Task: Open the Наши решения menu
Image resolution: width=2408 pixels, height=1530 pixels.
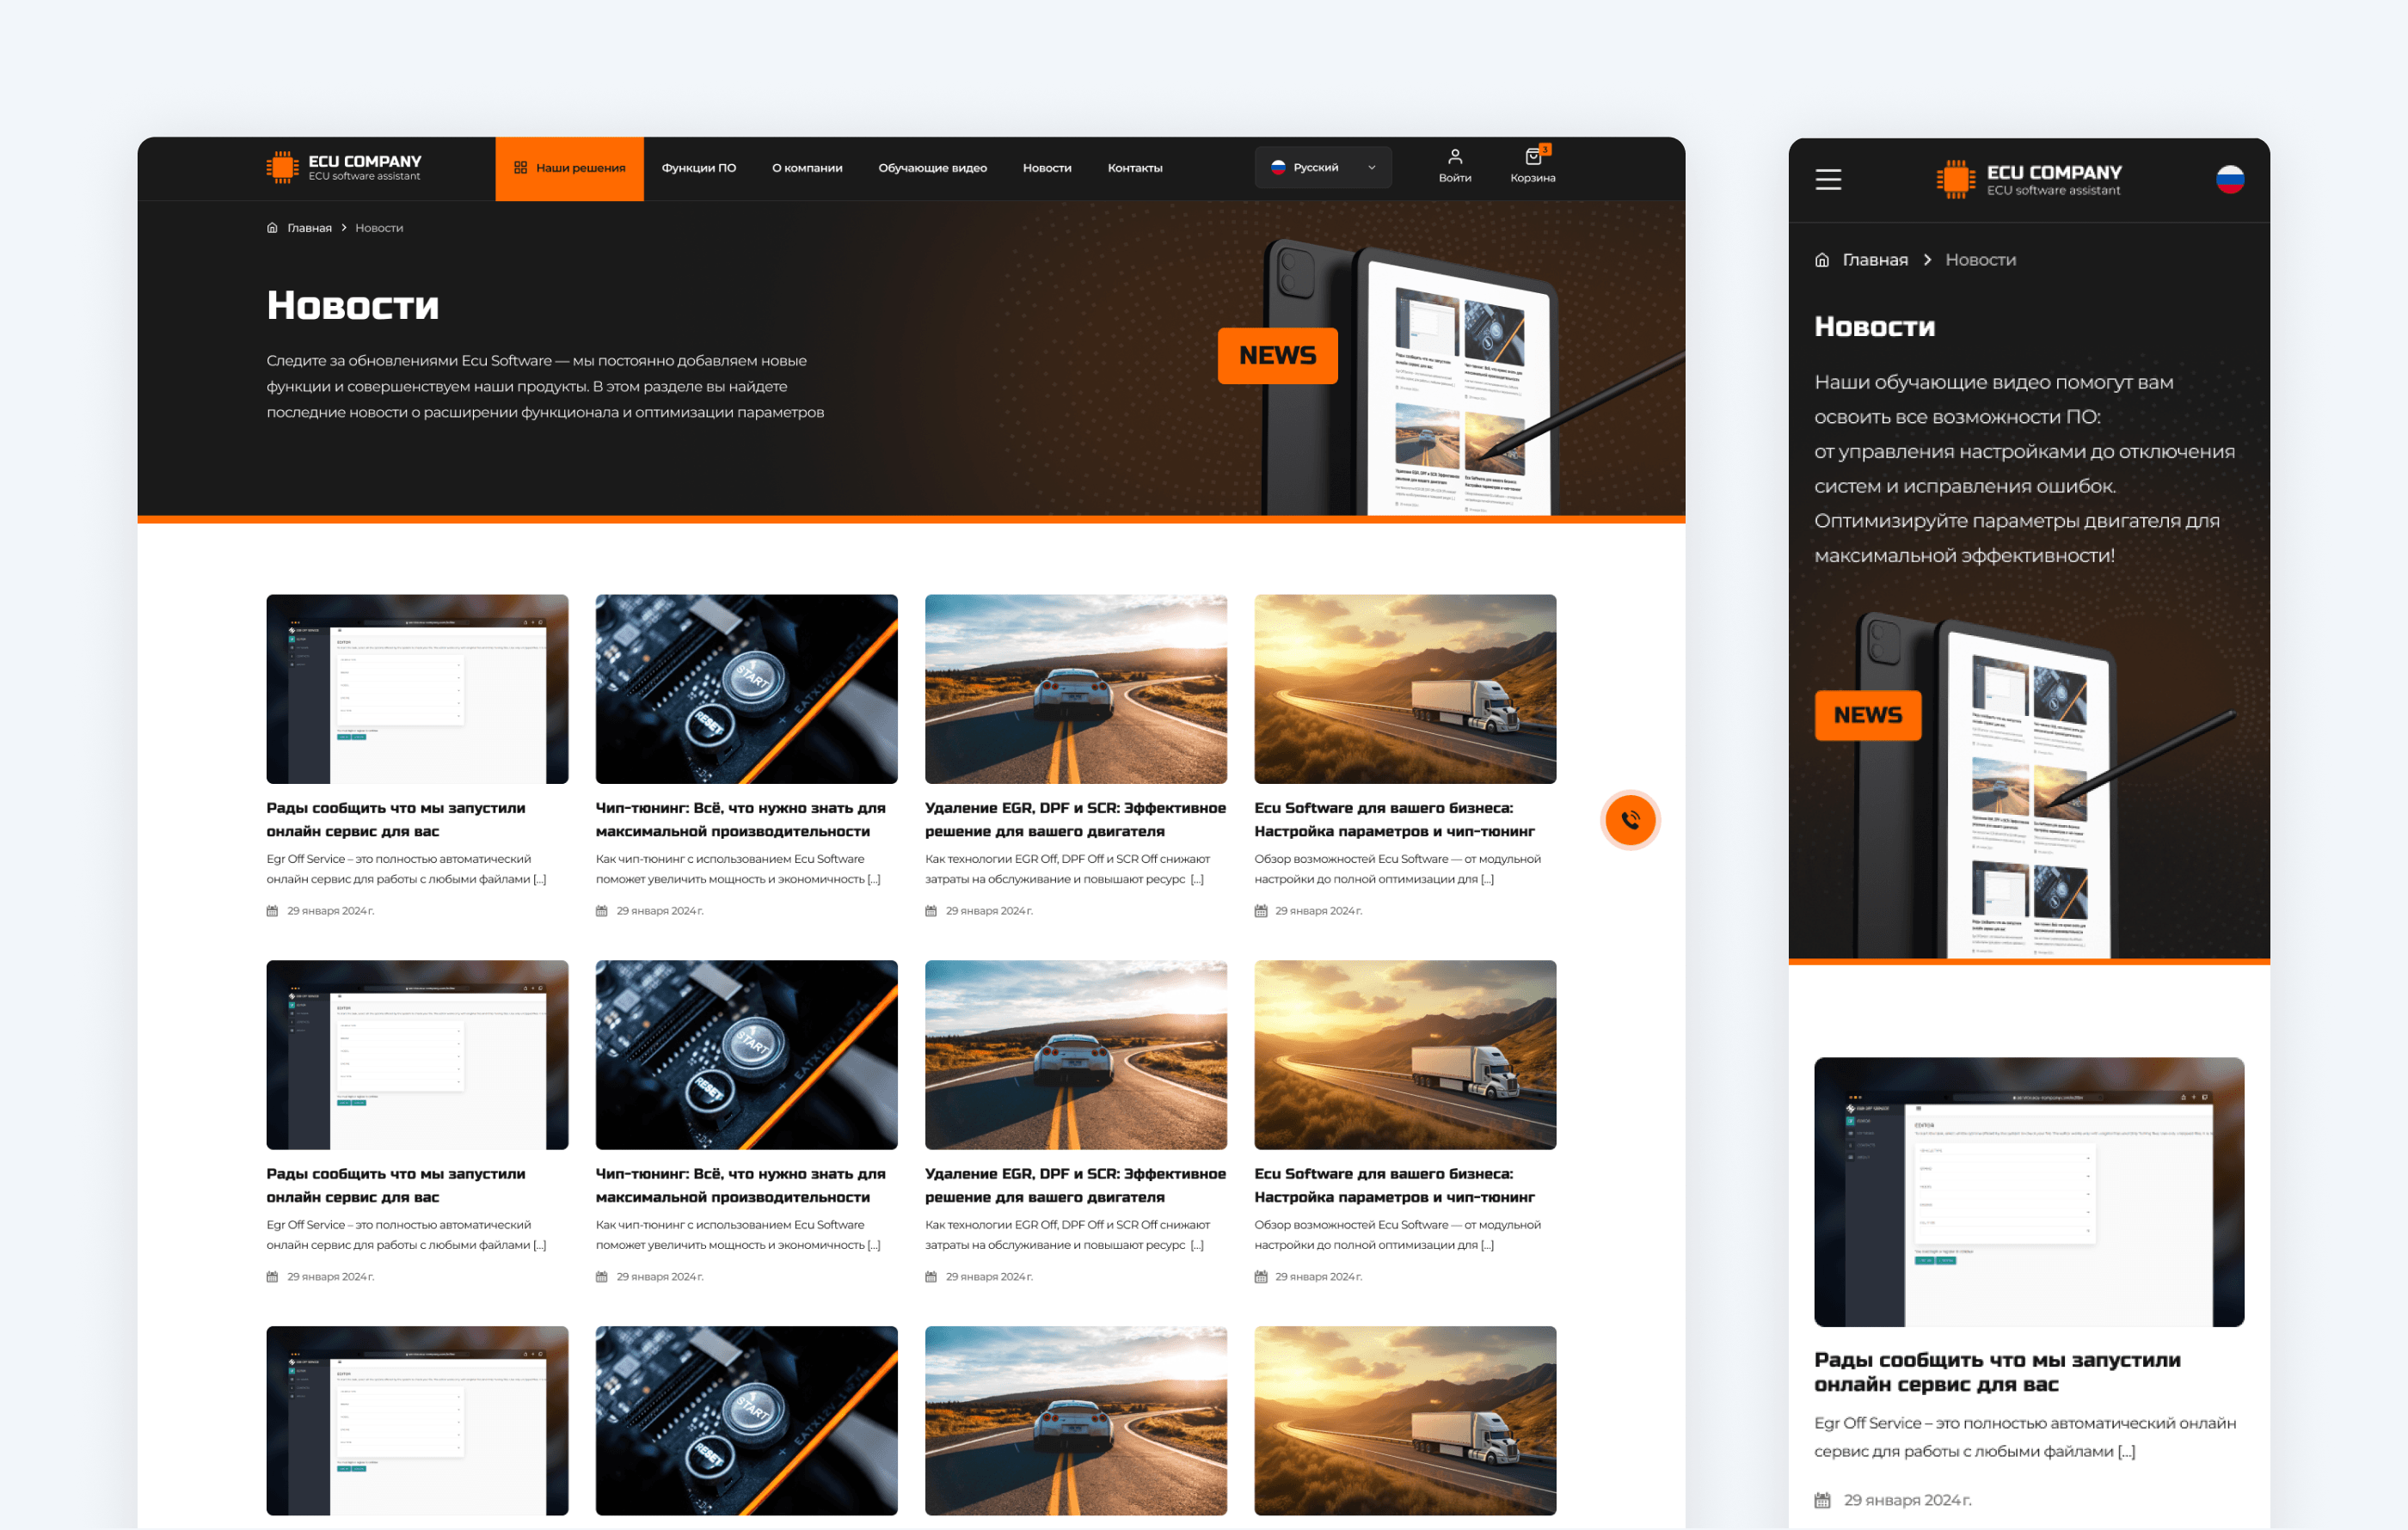Action: [x=569, y=168]
